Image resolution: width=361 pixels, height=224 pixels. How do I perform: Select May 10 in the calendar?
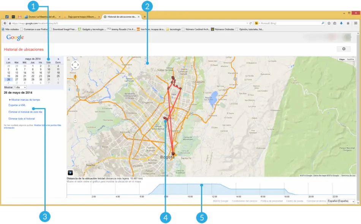[x=49, y=69]
